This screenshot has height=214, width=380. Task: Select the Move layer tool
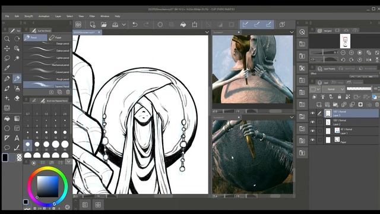7,49
